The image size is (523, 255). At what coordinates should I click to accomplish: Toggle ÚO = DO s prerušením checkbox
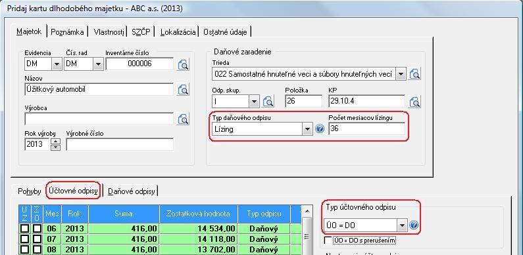click(x=328, y=241)
